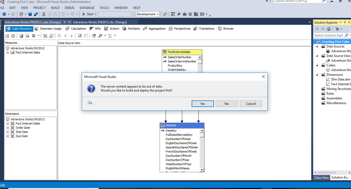The image size is (351, 189).
Task: Open the Zoom dropdown arrow in designer toolbar
Action: point(105,36)
